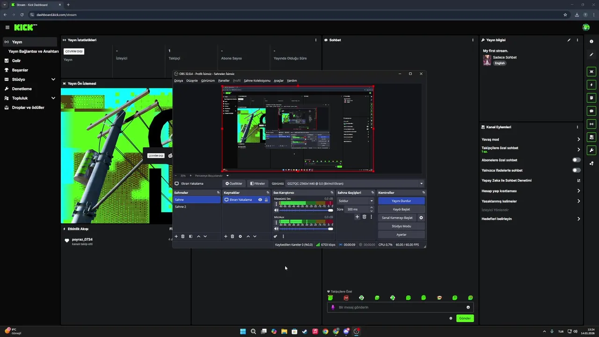Viewport: 599px width, 337px height.
Task: Click pencil edit icon in Yayın bilgisi header
Action: 569,40
